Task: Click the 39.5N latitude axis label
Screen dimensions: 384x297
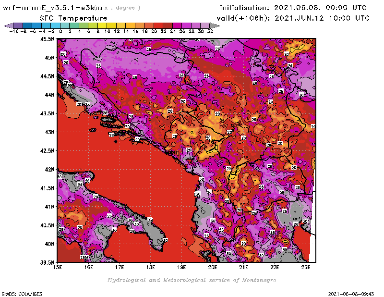Action: [x=47, y=262]
